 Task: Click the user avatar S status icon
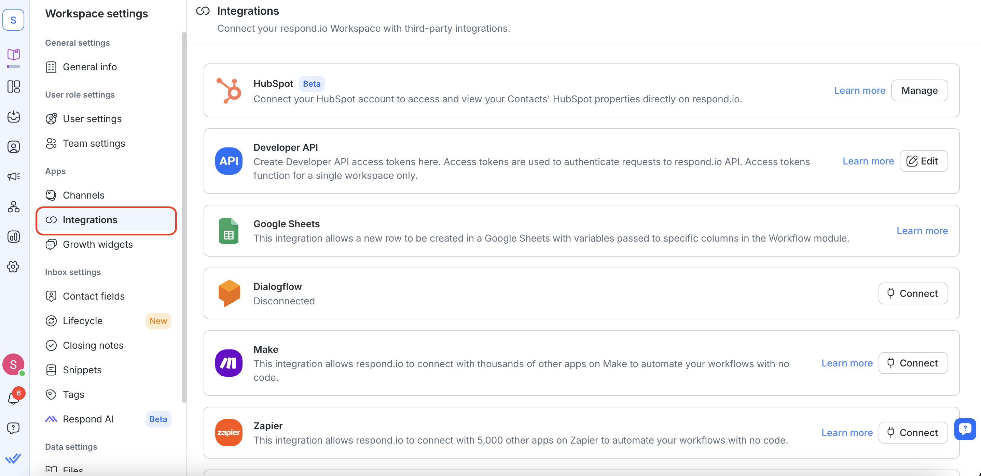(x=14, y=364)
